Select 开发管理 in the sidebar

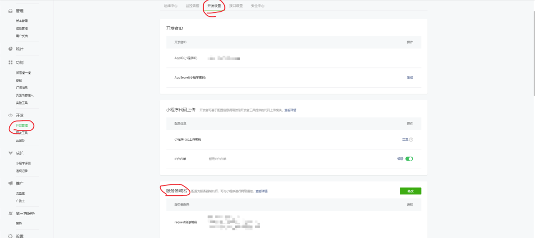point(22,125)
